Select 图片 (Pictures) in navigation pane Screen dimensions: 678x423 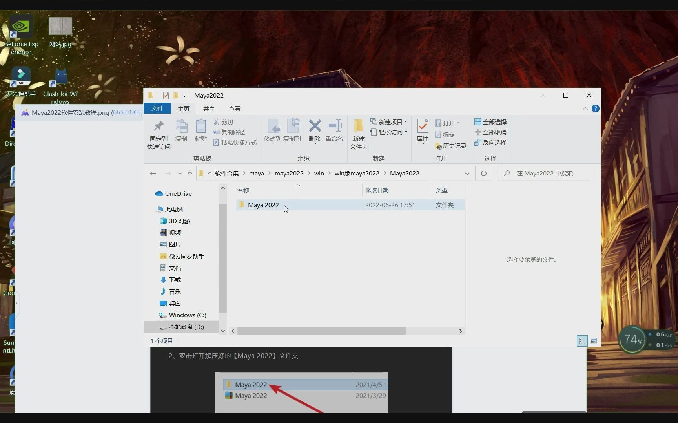(x=170, y=244)
